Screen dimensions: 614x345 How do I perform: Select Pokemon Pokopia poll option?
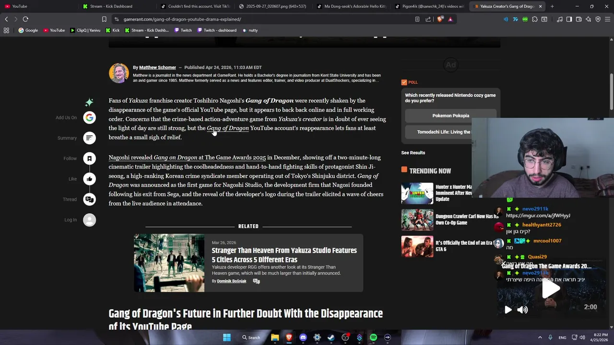pos(450,115)
